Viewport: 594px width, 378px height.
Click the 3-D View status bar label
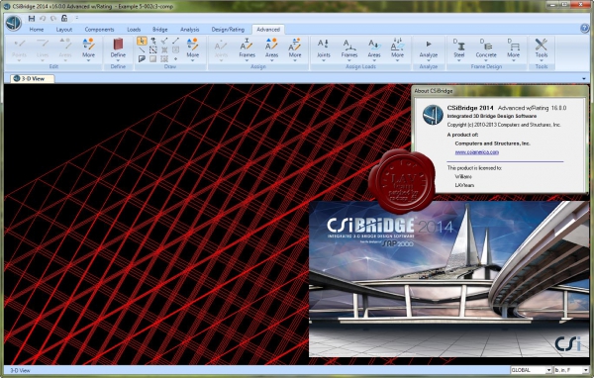[x=20, y=370]
